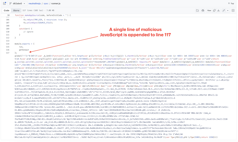Viewport: 238px width, 142px height.
Task: Open the spec folder breadcrumb
Action: (46, 3)
